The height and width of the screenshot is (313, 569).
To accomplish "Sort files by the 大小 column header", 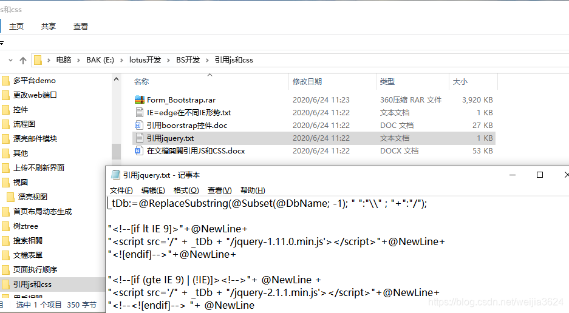I will click(460, 82).
